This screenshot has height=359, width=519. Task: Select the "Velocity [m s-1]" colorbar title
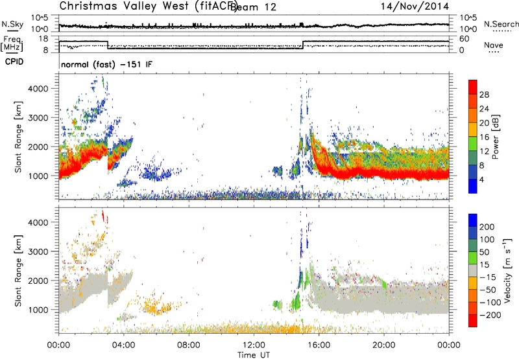tap(507, 270)
